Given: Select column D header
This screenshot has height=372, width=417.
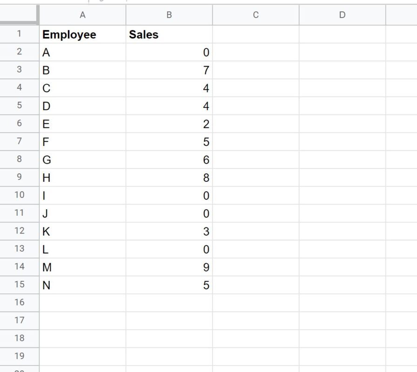Looking at the screenshot, I should point(342,15).
